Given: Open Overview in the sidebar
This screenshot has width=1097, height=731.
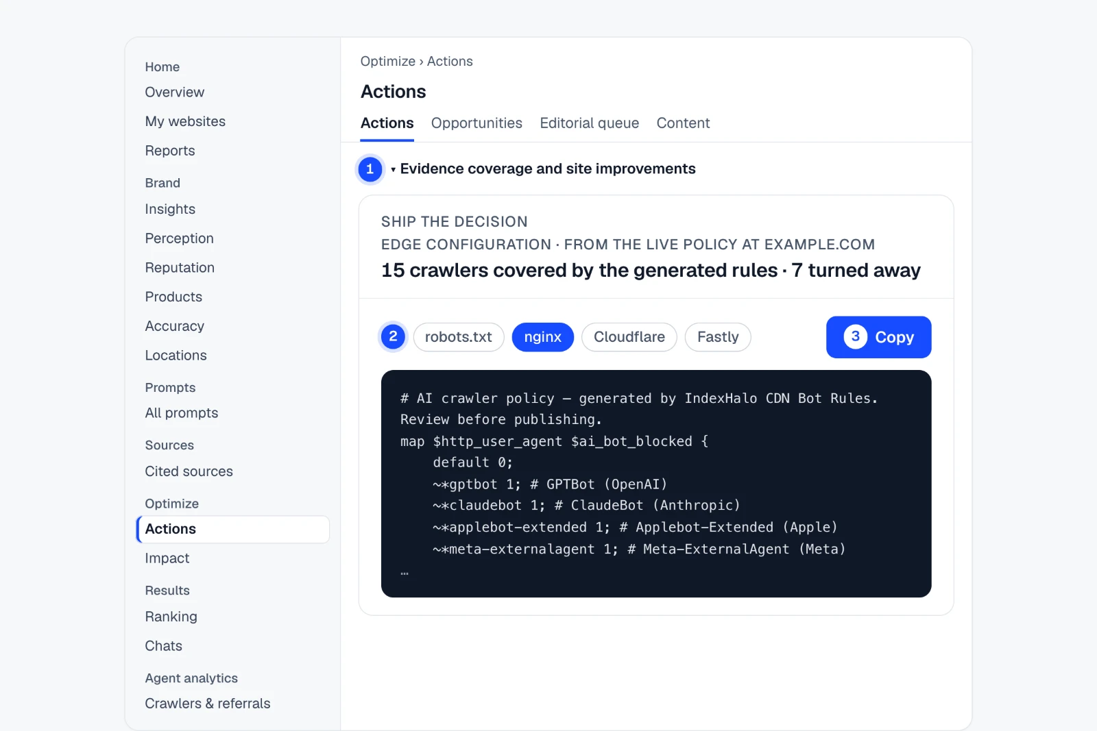Looking at the screenshot, I should (x=174, y=92).
